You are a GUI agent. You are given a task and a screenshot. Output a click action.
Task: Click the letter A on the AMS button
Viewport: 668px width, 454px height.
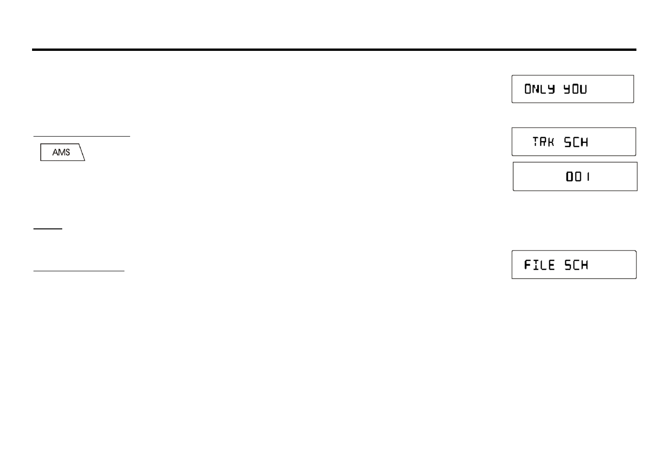pyautogui.click(x=55, y=153)
